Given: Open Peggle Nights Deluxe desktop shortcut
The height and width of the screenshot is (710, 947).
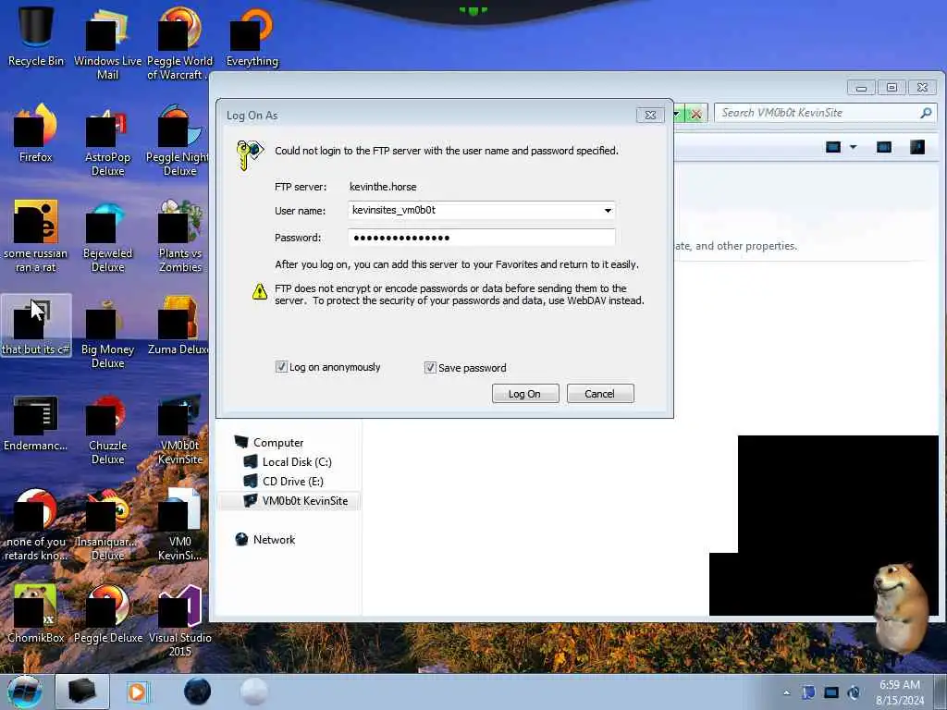Looking at the screenshot, I should click(x=179, y=141).
